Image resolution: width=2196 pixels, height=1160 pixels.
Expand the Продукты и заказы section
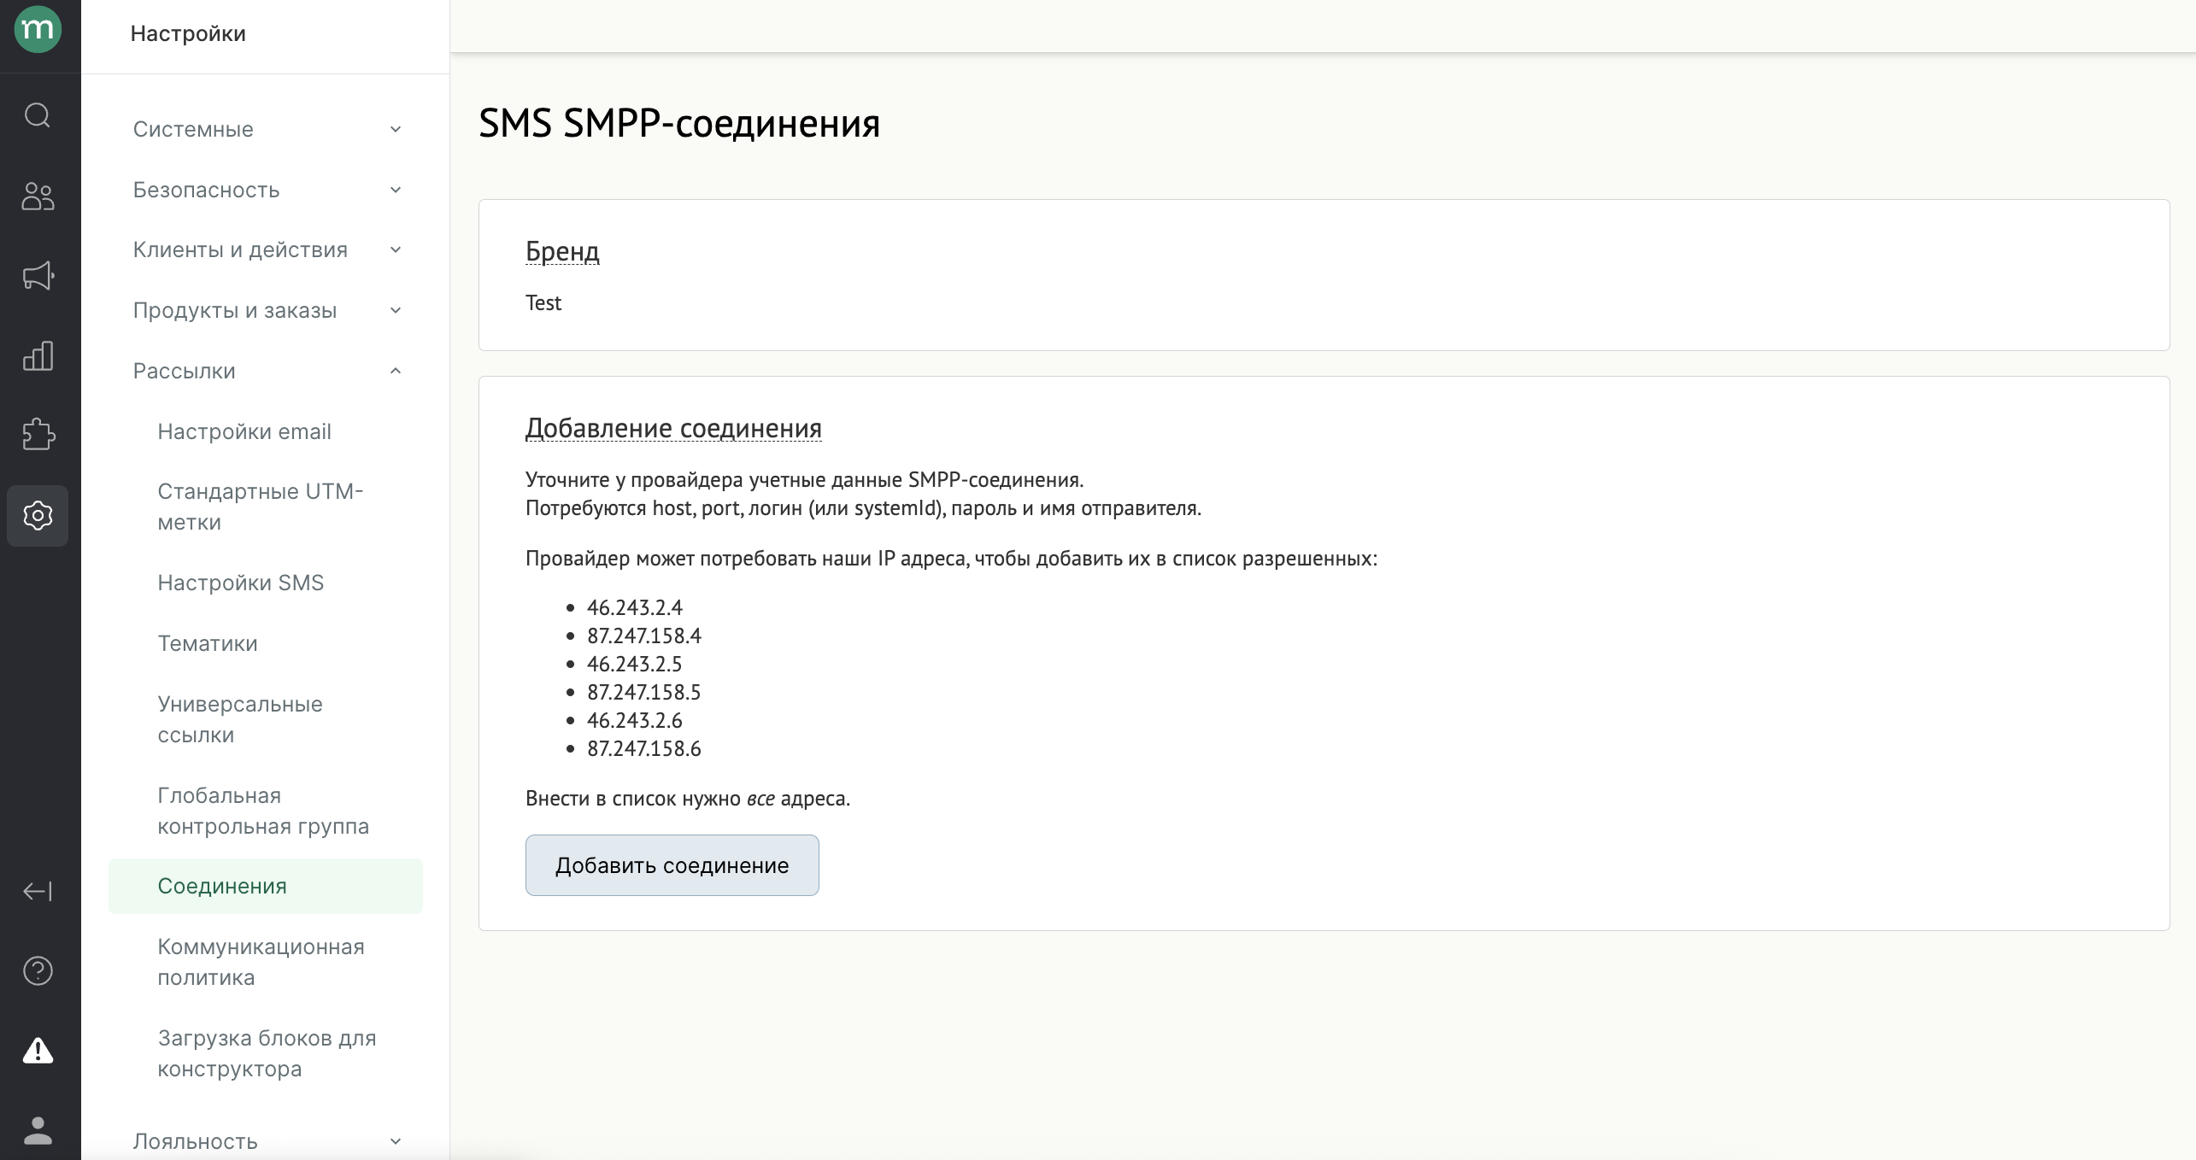(266, 310)
